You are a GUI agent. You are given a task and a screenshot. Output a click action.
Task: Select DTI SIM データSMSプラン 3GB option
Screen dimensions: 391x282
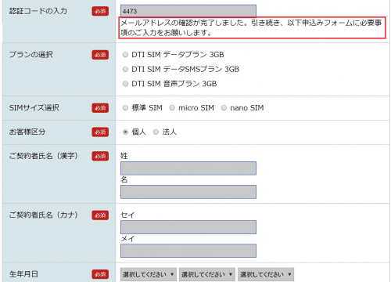pyautogui.click(x=125, y=69)
